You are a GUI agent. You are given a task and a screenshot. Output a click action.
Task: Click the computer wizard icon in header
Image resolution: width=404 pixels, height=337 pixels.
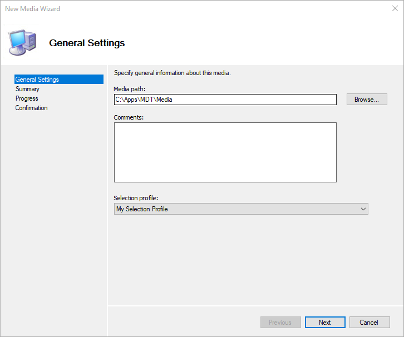coord(22,42)
